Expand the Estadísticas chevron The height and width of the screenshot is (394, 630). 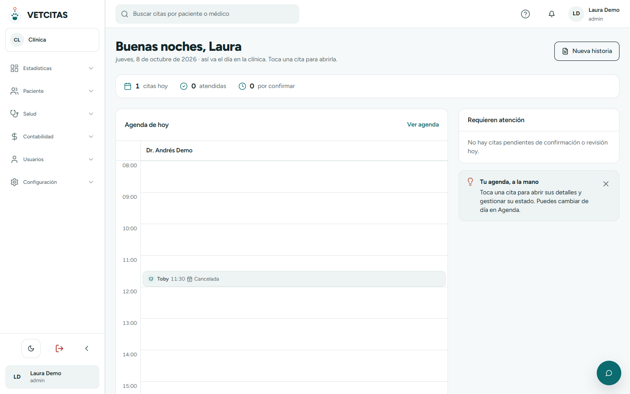click(91, 68)
